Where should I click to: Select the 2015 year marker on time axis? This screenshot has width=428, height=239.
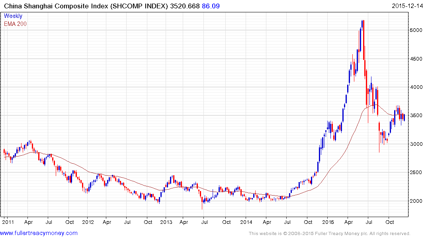point(328,222)
